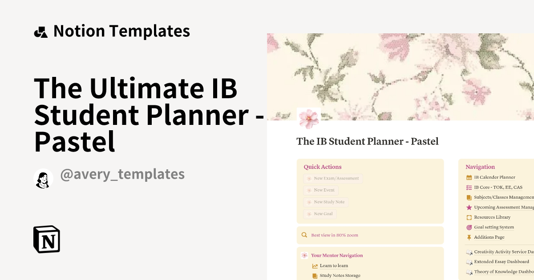
Task: Select the New Goal quick action
Action: (320, 213)
